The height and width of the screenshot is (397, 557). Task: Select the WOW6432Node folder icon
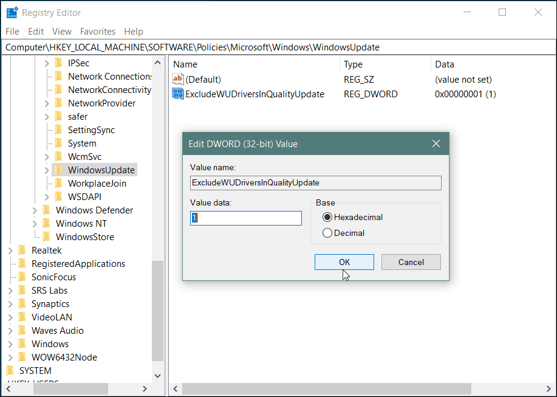pyautogui.click(x=22, y=357)
